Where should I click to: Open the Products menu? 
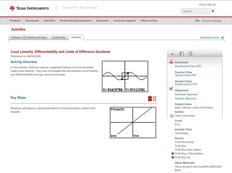15,21
